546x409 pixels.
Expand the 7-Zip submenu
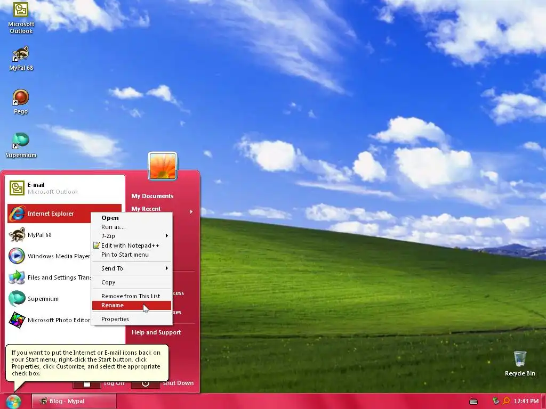pyautogui.click(x=132, y=236)
